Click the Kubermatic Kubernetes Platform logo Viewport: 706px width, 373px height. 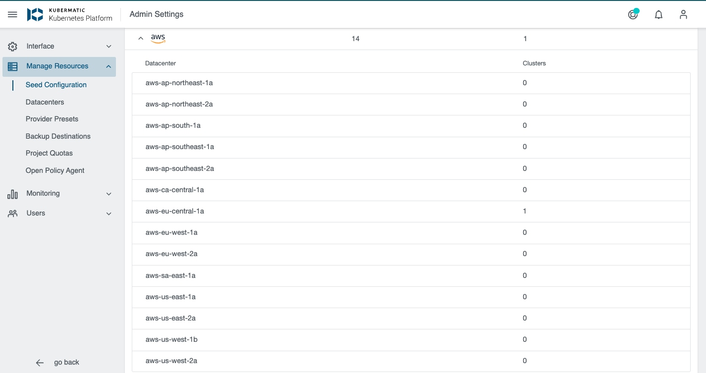70,14
